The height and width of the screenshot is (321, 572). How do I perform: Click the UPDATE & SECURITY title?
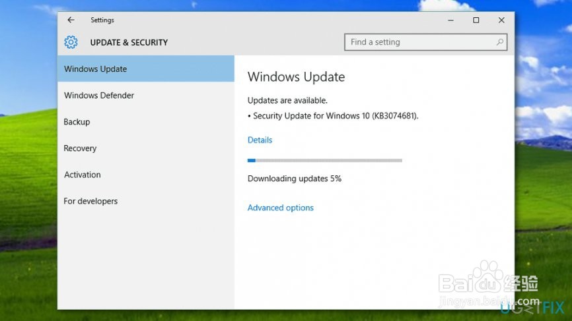tap(129, 43)
